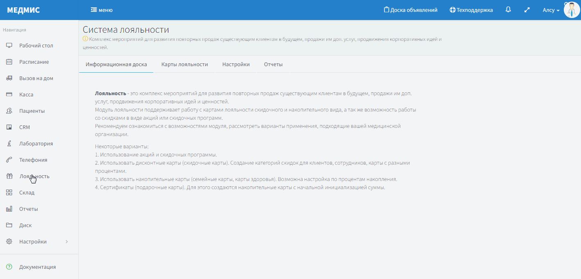
Task: Toggle the sidebar with меню button
Action: [102, 10]
